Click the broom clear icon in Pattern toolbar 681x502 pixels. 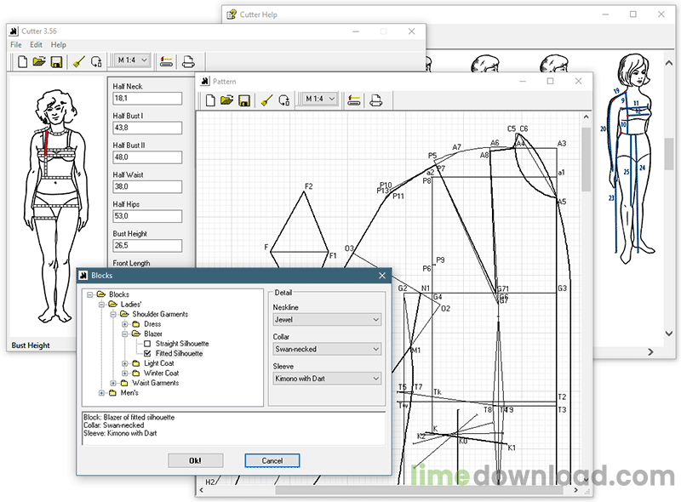tap(266, 100)
